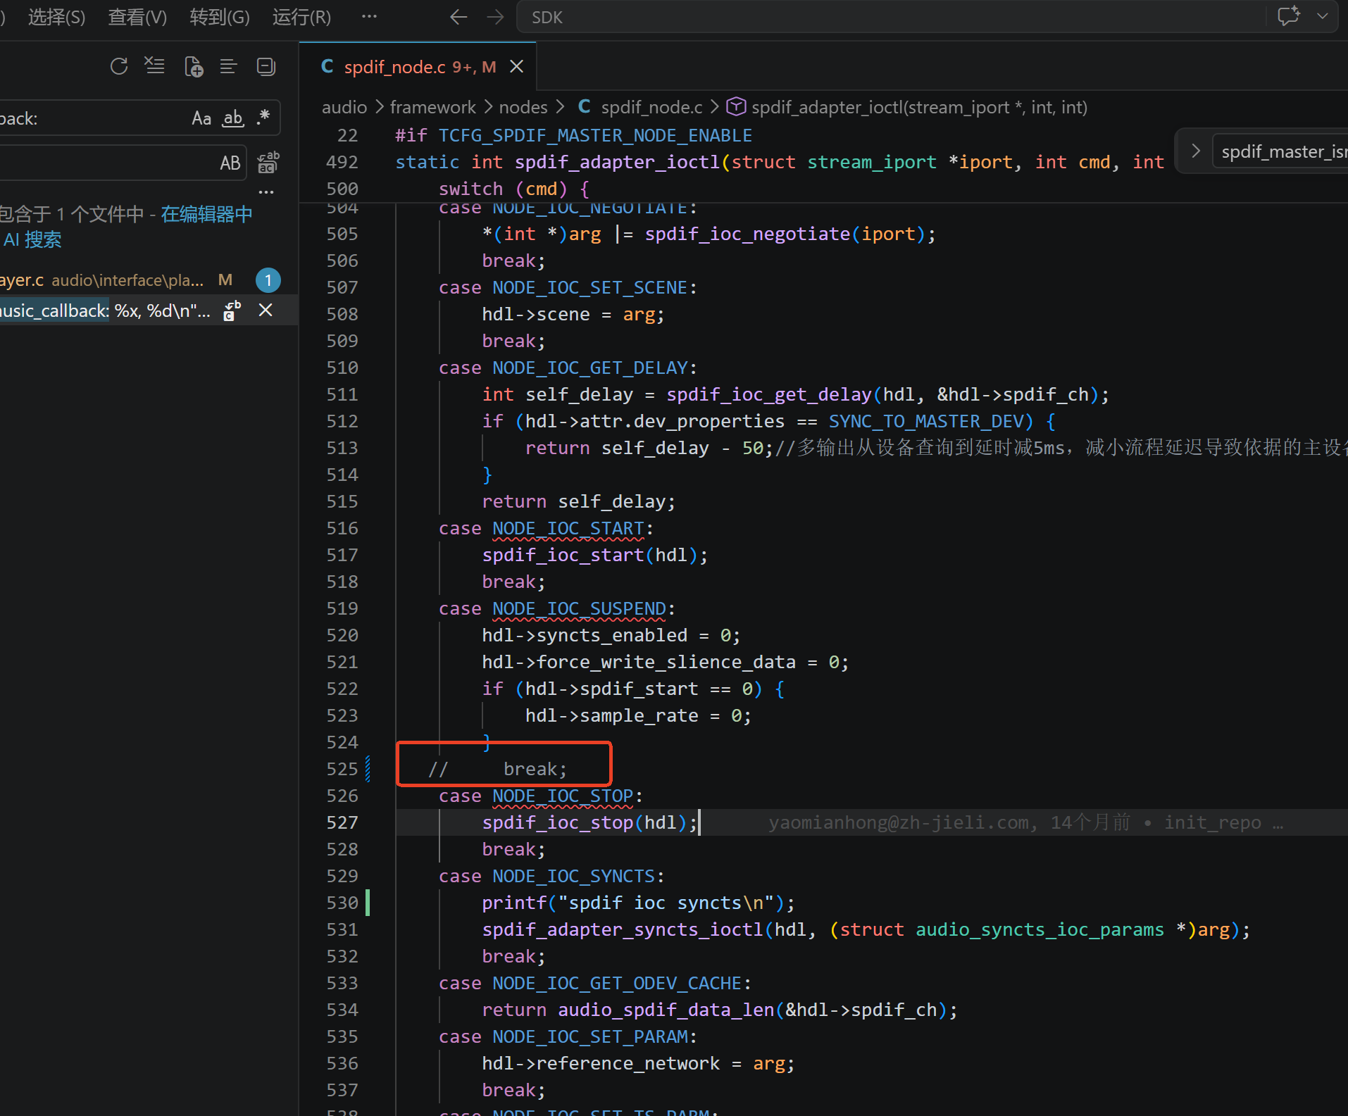Image resolution: width=1348 pixels, height=1116 pixels.
Task: Click the audio breadcrumb folder
Action: tap(344, 107)
